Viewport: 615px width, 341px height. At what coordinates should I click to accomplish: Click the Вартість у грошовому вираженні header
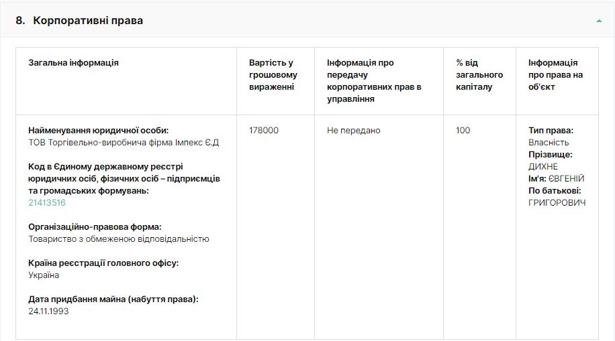click(x=273, y=75)
